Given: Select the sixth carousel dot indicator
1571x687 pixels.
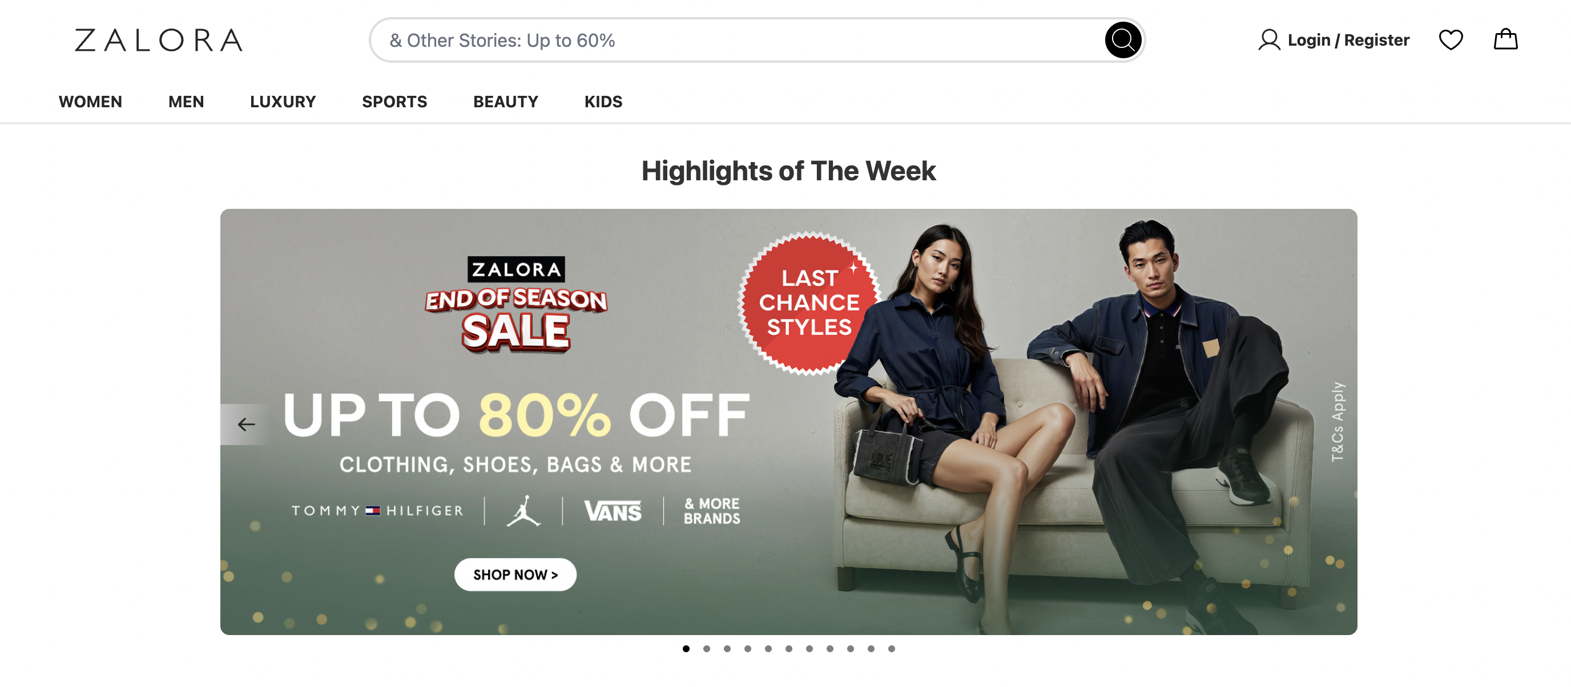Looking at the screenshot, I should [788, 649].
